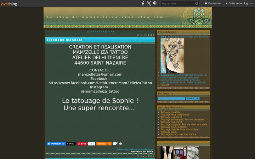Screen dimensions: 255x159
Task: Open recent article Tatouage lotus underboobs
Action: click(x=175, y=114)
